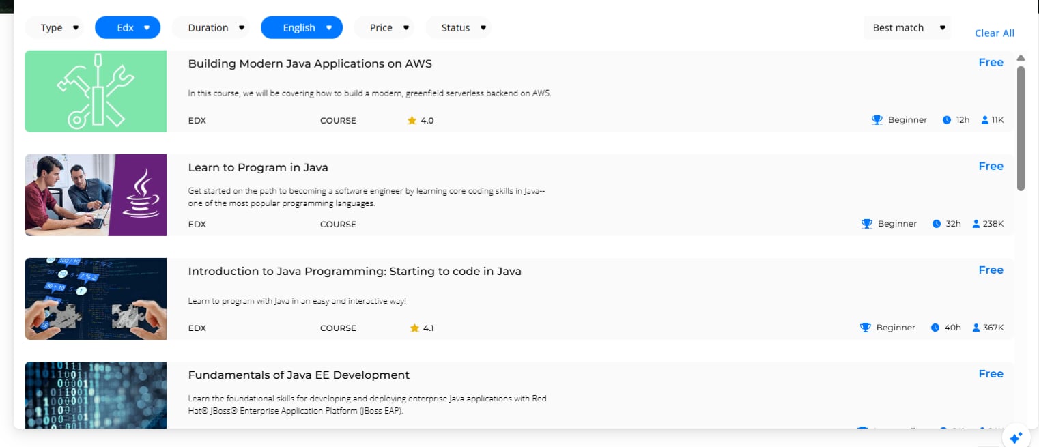Open Introduction to Java Programming course title

click(354, 272)
